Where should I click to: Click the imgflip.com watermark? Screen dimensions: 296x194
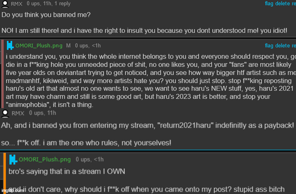[x=11, y=190]
